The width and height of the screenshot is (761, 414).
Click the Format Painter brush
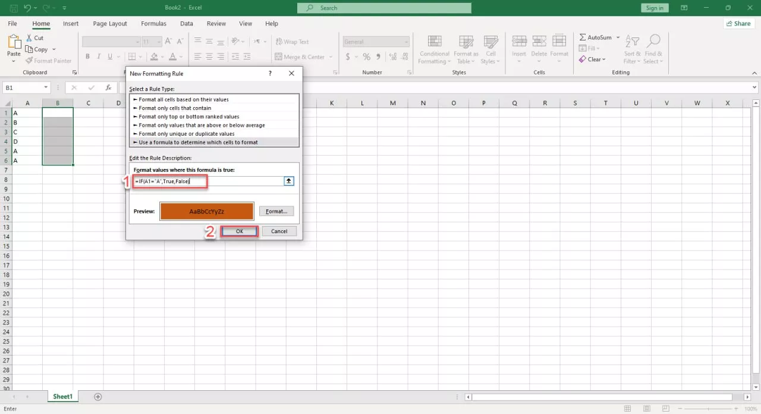[x=30, y=61]
